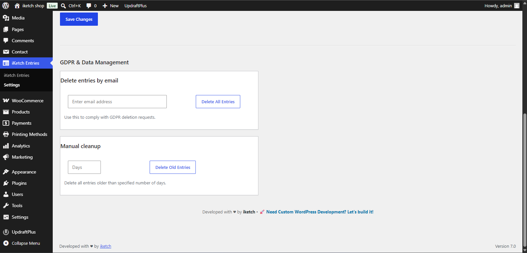The image size is (527, 253).
Task: Click the Analytics menu label
Action: tap(21, 146)
